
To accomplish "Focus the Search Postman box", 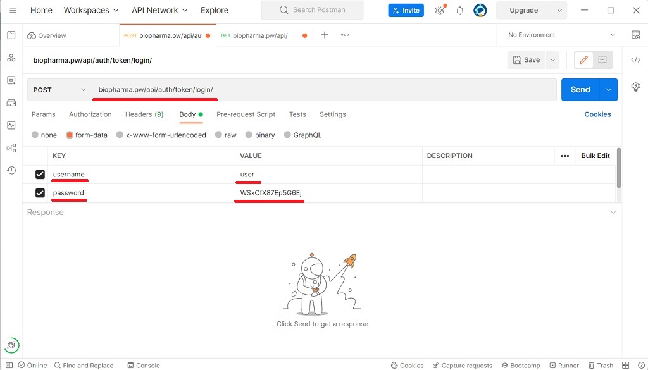I will pyautogui.click(x=313, y=10).
